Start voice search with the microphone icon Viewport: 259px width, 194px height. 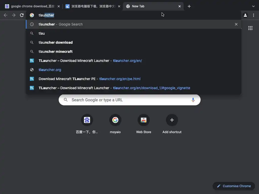pyautogui.click(x=193, y=100)
